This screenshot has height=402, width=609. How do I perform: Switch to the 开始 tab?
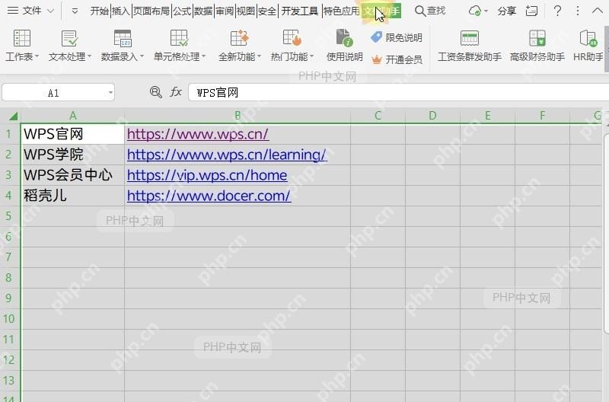tap(100, 11)
